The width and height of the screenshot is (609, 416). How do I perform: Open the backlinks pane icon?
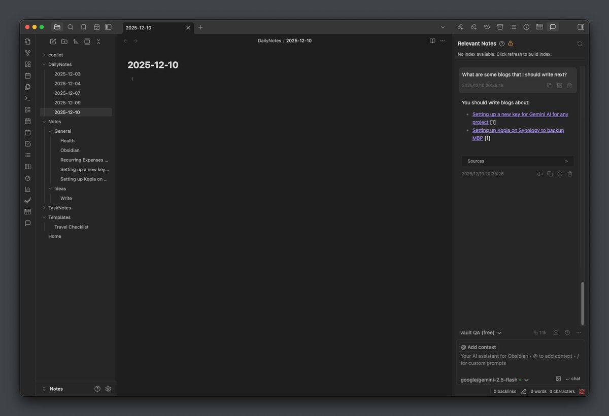(460, 27)
